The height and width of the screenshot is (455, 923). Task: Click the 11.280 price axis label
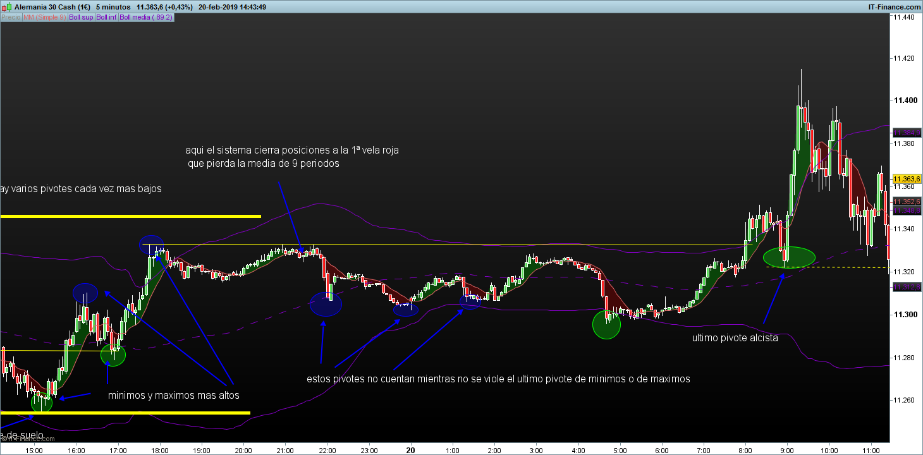click(903, 358)
